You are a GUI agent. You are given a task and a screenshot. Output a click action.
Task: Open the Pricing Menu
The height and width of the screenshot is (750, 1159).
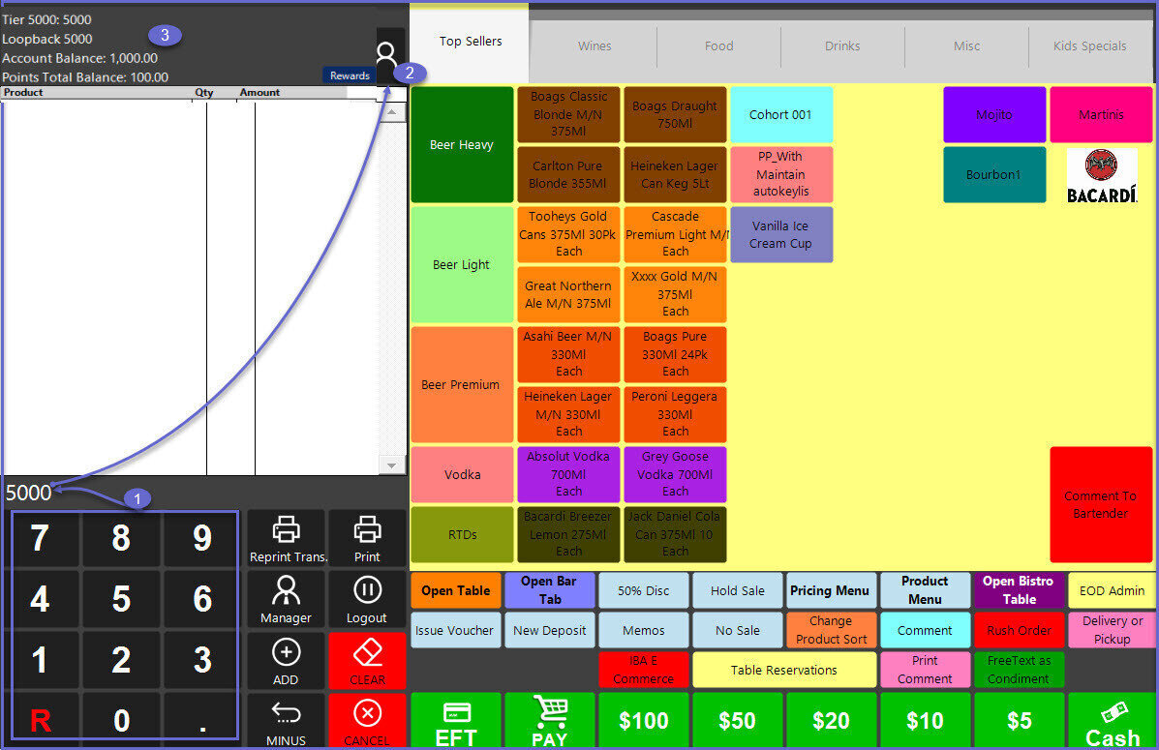coord(830,590)
